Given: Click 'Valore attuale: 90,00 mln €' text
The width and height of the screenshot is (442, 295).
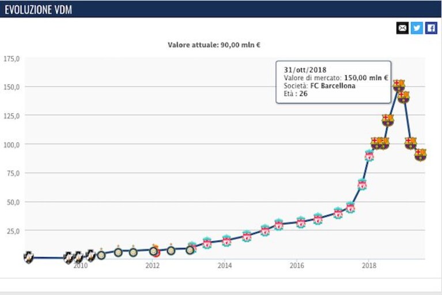Looking at the screenshot, I should 214,45.
